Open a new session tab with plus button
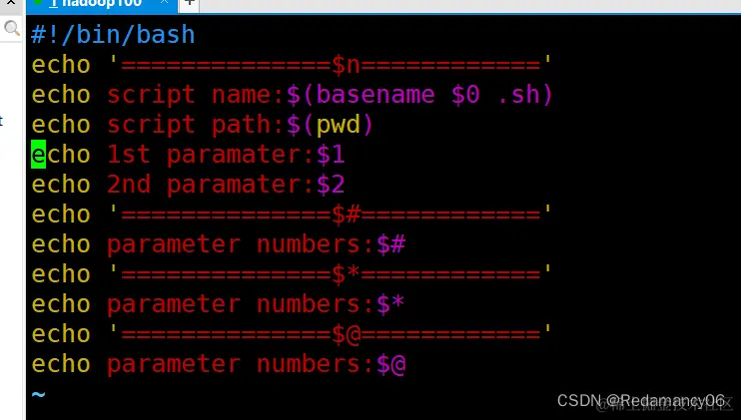Image resolution: width=741 pixels, height=420 pixels. [x=190, y=3]
